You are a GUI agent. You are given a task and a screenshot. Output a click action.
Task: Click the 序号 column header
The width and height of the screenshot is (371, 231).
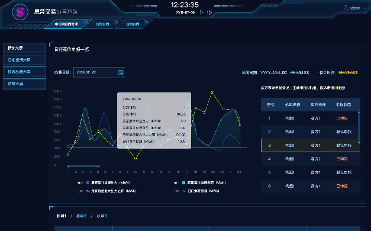(x=270, y=104)
